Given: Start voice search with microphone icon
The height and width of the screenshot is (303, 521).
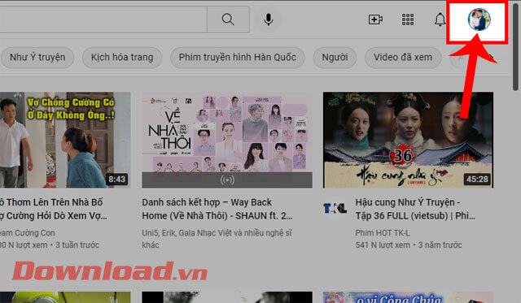Looking at the screenshot, I should click(268, 19).
